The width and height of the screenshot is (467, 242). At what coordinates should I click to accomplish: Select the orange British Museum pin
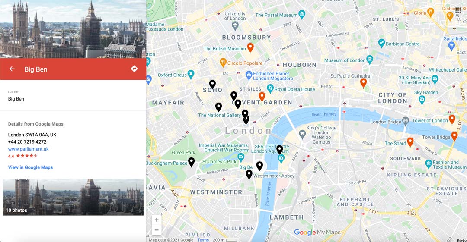[250, 47]
